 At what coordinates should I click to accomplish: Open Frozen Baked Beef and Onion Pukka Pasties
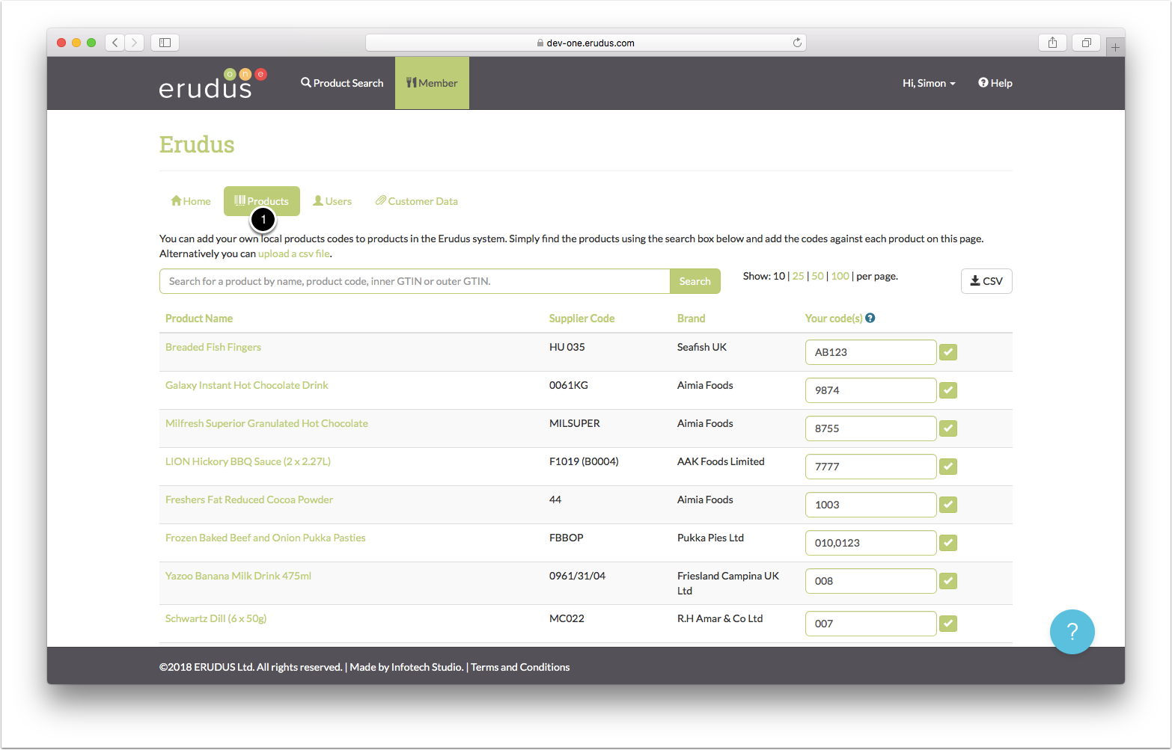pos(266,538)
